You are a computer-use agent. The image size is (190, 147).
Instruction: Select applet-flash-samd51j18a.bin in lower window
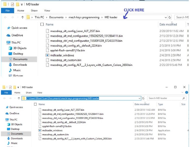(x=55, y=126)
